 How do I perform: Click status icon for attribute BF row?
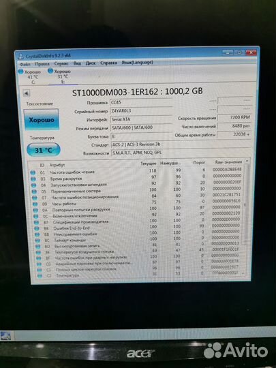click(x=39, y=258)
